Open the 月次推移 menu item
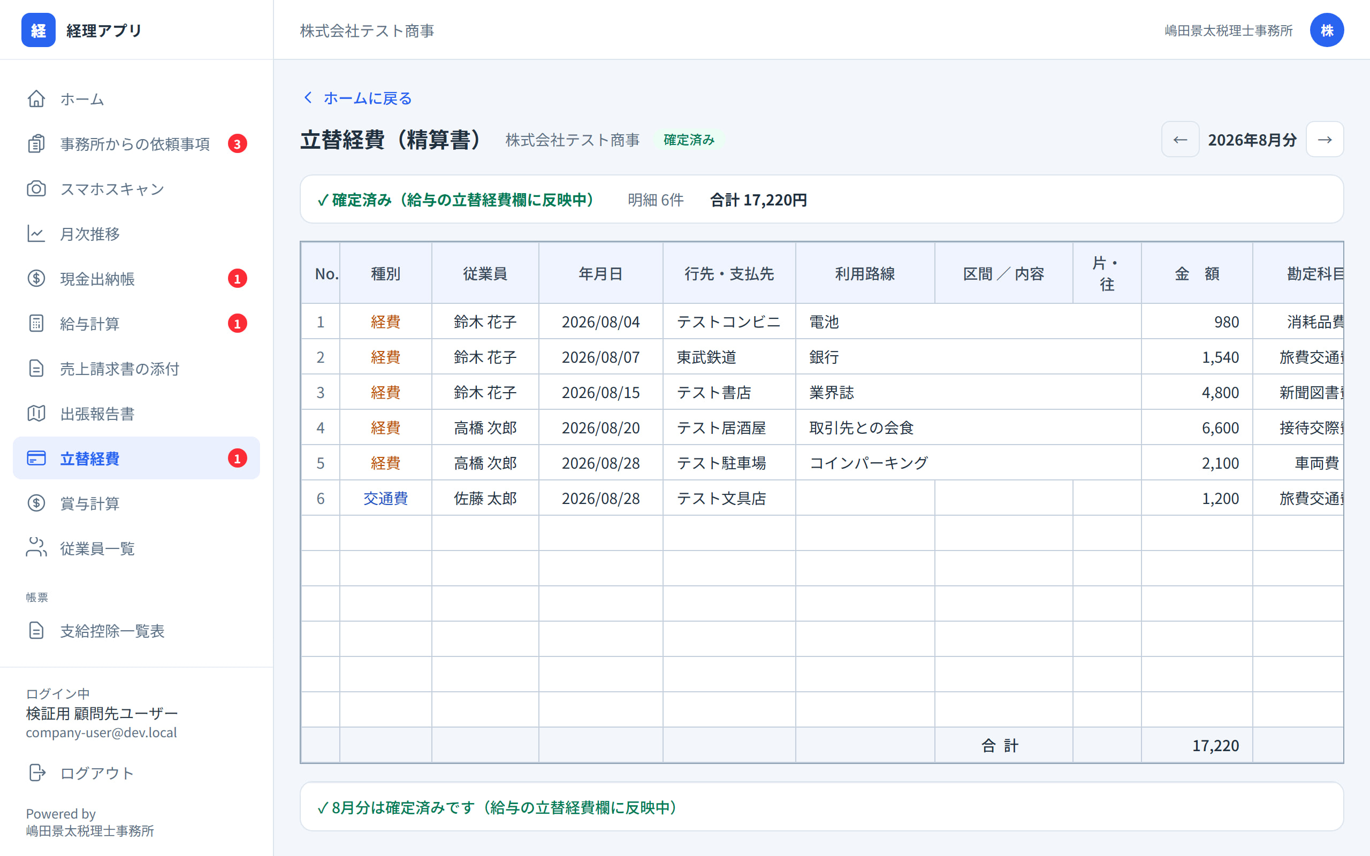The image size is (1370, 856). (136, 234)
